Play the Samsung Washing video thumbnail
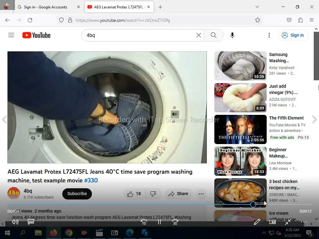This screenshot has height=239, width=319. [240, 66]
